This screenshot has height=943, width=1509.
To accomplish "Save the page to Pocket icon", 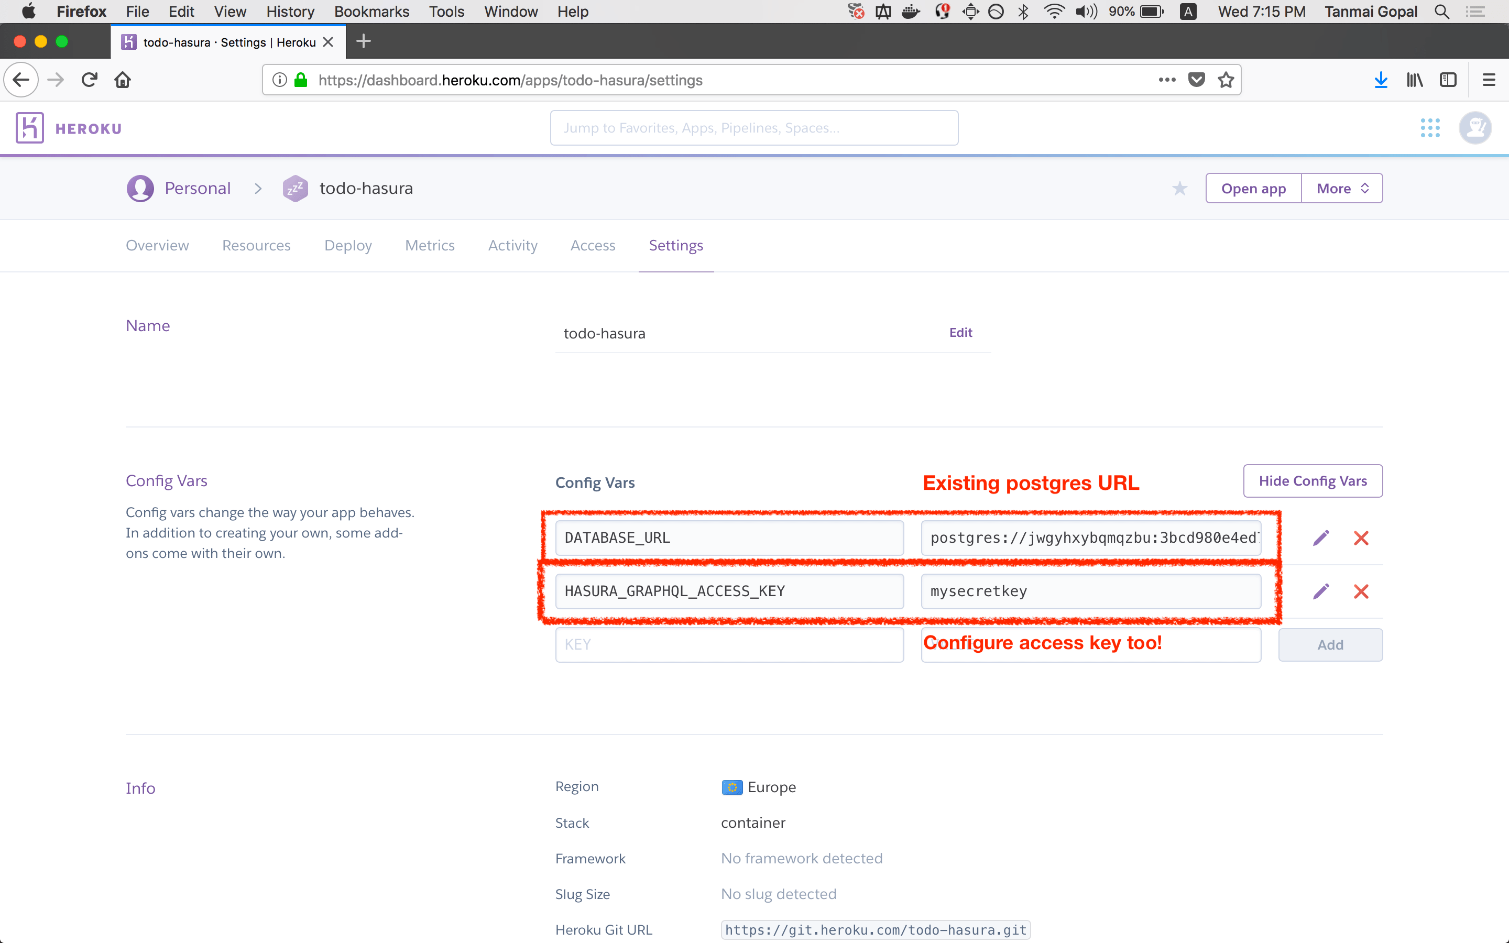I will (1196, 80).
